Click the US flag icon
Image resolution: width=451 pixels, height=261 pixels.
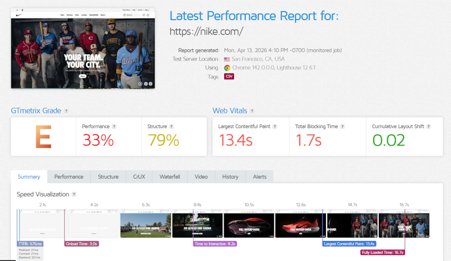pos(227,60)
